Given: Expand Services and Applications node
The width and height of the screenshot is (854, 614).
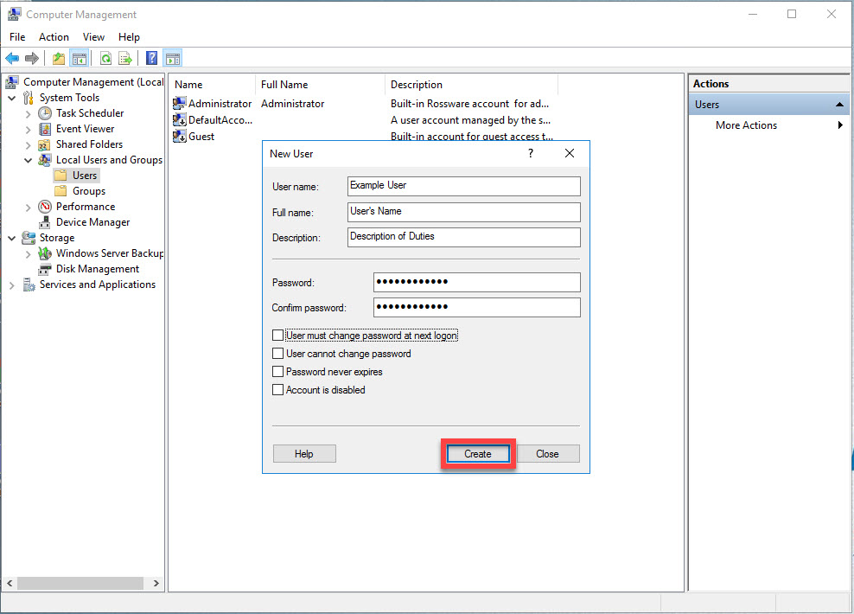Looking at the screenshot, I should click(12, 285).
